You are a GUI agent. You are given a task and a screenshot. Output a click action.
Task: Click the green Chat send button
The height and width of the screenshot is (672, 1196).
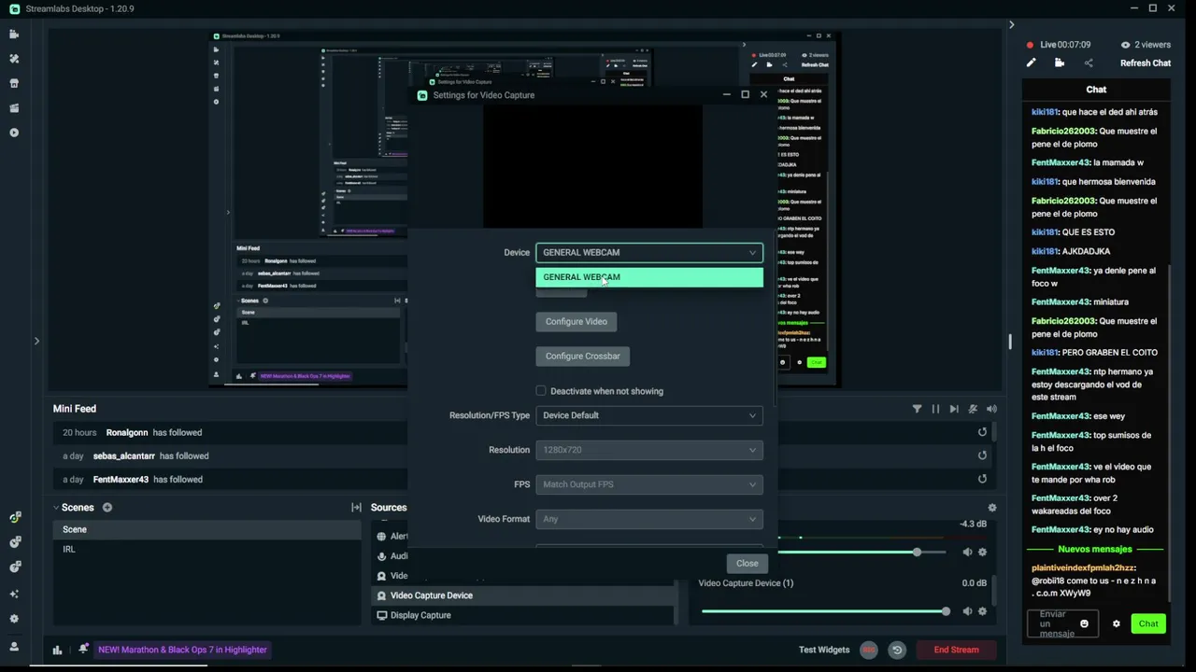pyautogui.click(x=1148, y=623)
